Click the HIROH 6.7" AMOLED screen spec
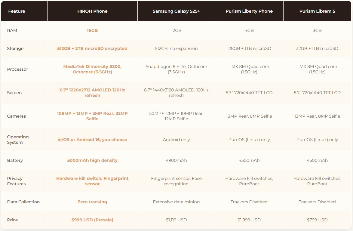 coord(92,93)
